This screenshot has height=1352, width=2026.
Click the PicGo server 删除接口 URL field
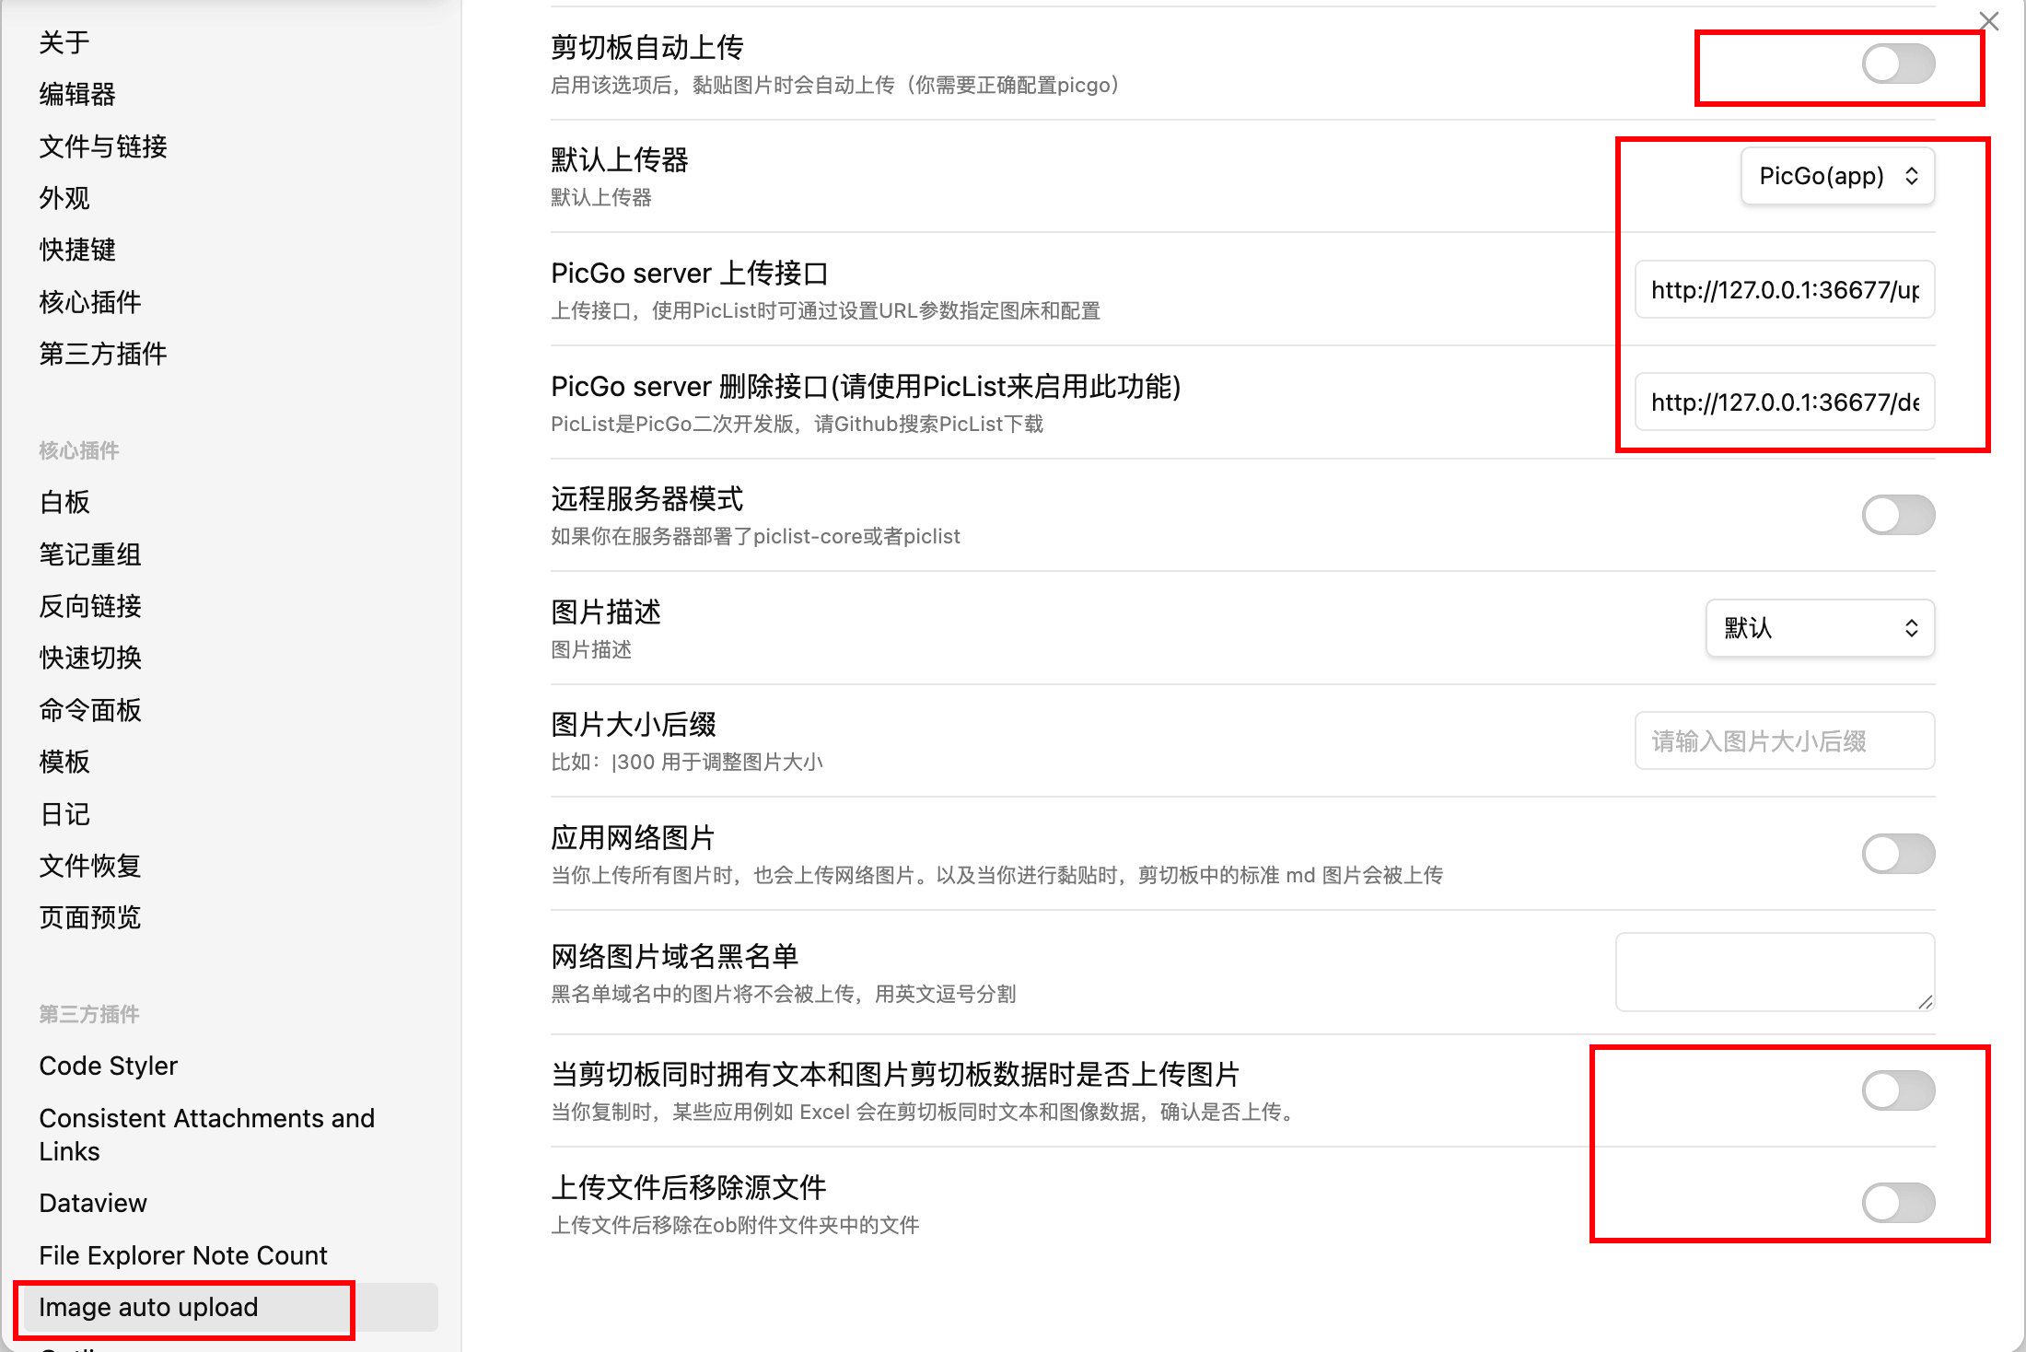click(x=1784, y=402)
